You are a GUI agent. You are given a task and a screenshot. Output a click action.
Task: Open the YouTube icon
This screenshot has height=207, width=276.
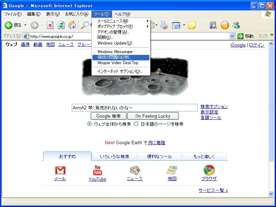click(98, 170)
